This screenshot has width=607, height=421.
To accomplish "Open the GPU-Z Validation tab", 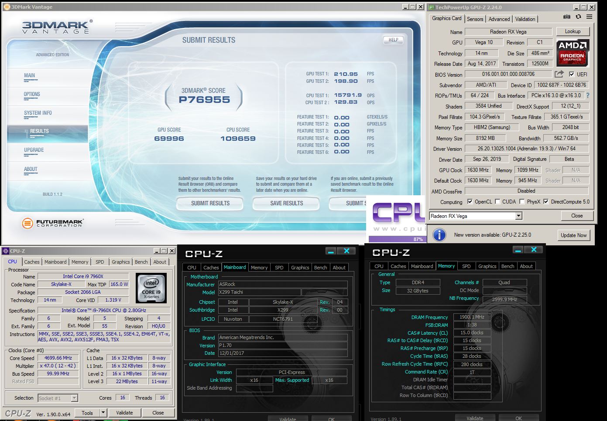I will tap(525, 19).
